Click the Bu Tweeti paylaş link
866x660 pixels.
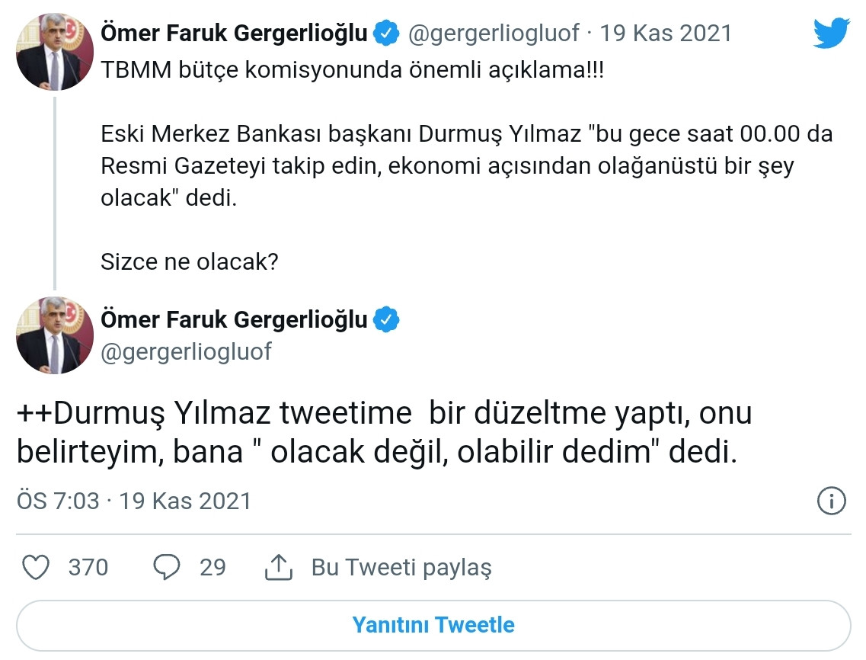pyautogui.click(x=401, y=567)
